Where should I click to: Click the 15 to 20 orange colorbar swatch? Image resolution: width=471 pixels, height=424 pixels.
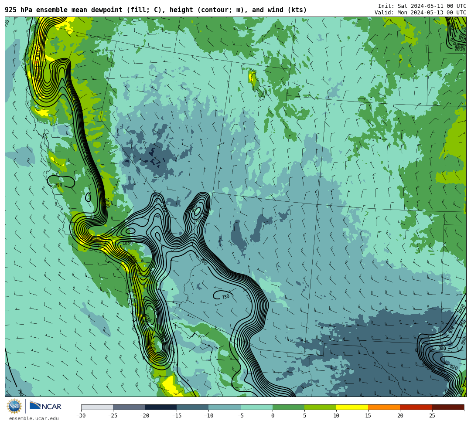384,407
